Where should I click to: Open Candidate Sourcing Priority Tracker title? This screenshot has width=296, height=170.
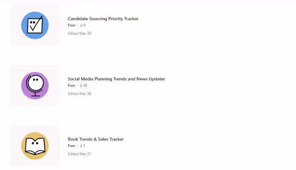(103, 18)
